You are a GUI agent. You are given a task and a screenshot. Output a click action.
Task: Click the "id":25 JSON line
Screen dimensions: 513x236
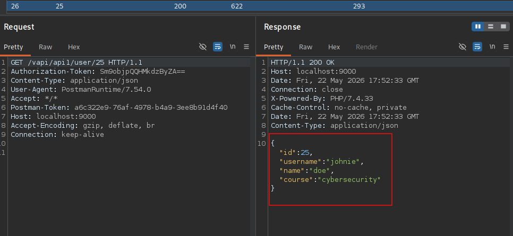point(296,152)
